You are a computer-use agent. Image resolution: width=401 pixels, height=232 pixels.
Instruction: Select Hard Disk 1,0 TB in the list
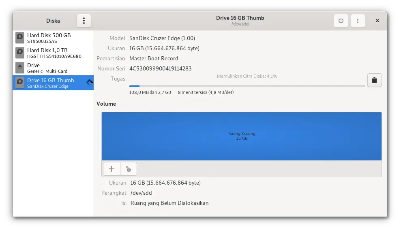pyautogui.click(x=53, y=53)
